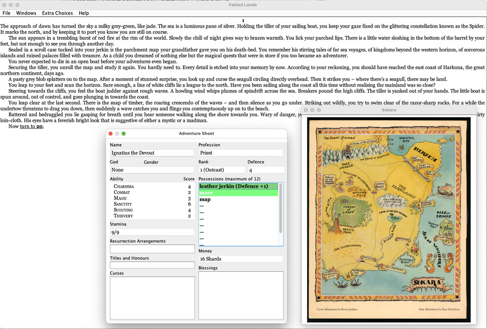Image resolution: width=487 pixels, height=329 pixels.
Task: Close the Sokara map window
Action: [x=305, y=110]
